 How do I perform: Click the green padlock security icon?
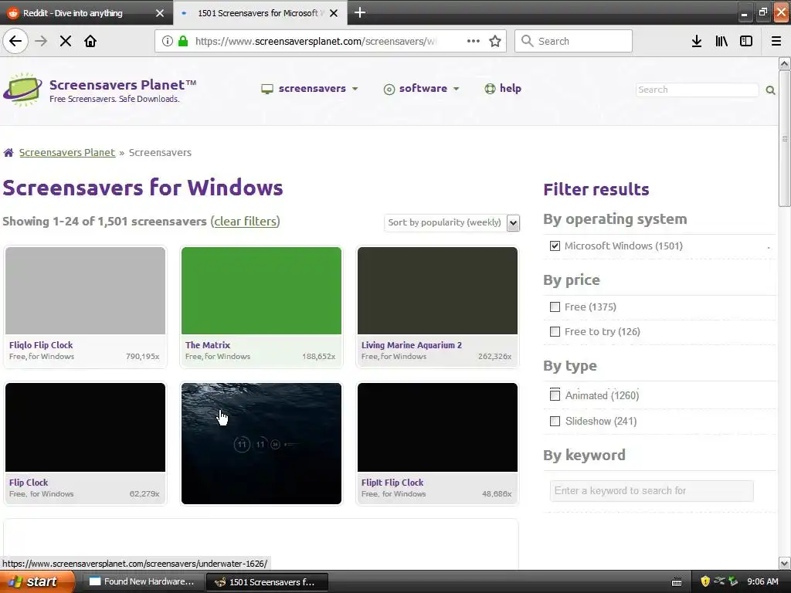pos(183,41)
